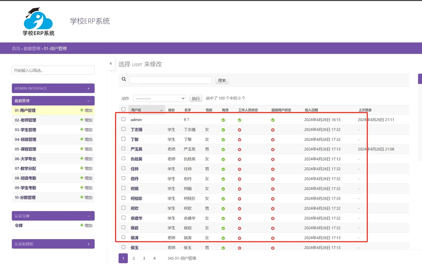Image resolution: width=422 pixels, height=265 pixels.
Task: Open 03-学生管理 in sidebar
Action: (x=25, y=130)
